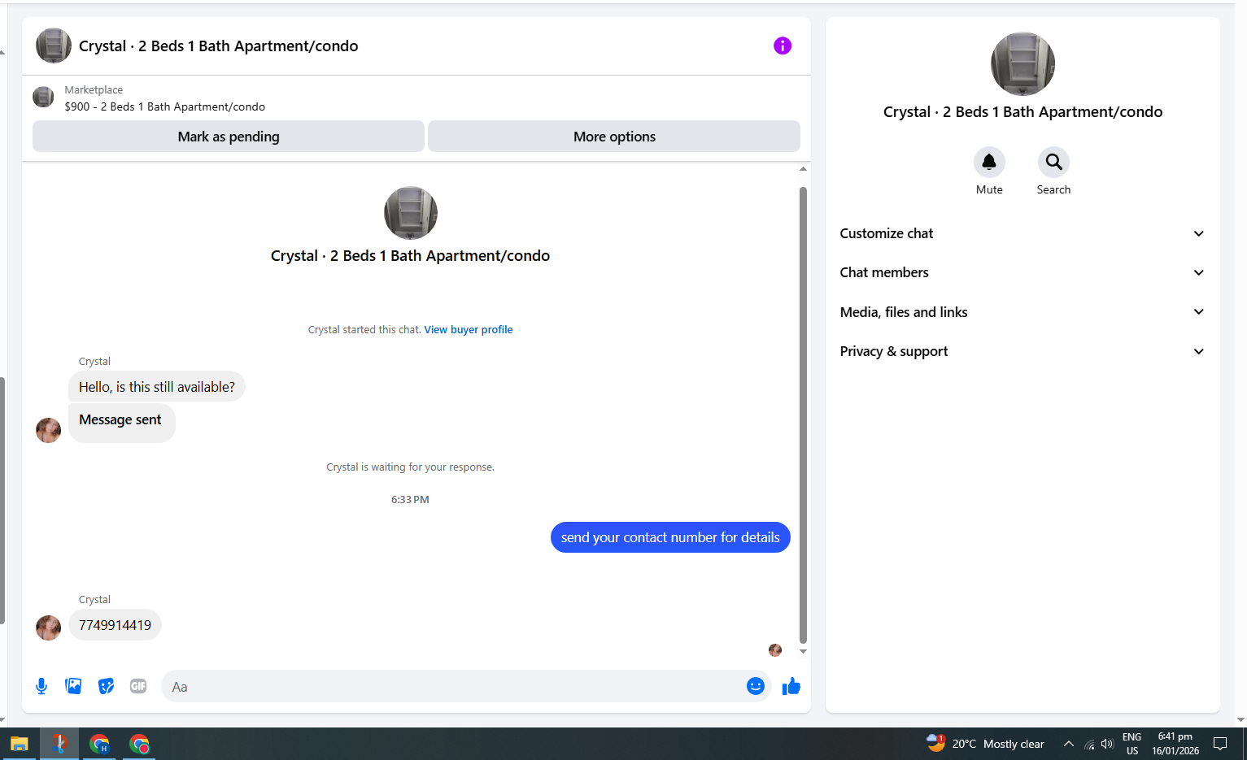The image size is (1247, 760).
Task: Open File Explorer on taskbar
Action: (x=20, y=744)
